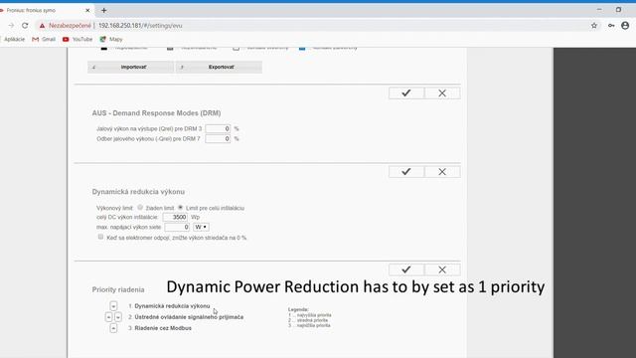The image size is (636, 358).
Task: Click the max grid feed-in power field
Action: click(x=177, y=228)
